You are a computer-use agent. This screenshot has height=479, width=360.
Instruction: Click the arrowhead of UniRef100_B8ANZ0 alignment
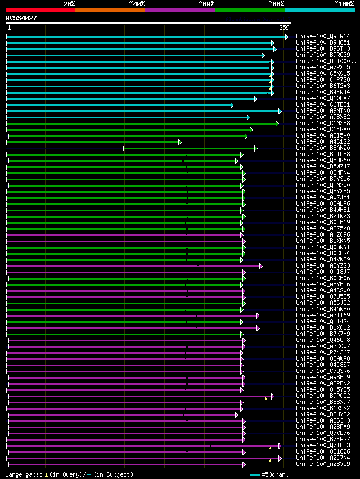tap(256, 148)
